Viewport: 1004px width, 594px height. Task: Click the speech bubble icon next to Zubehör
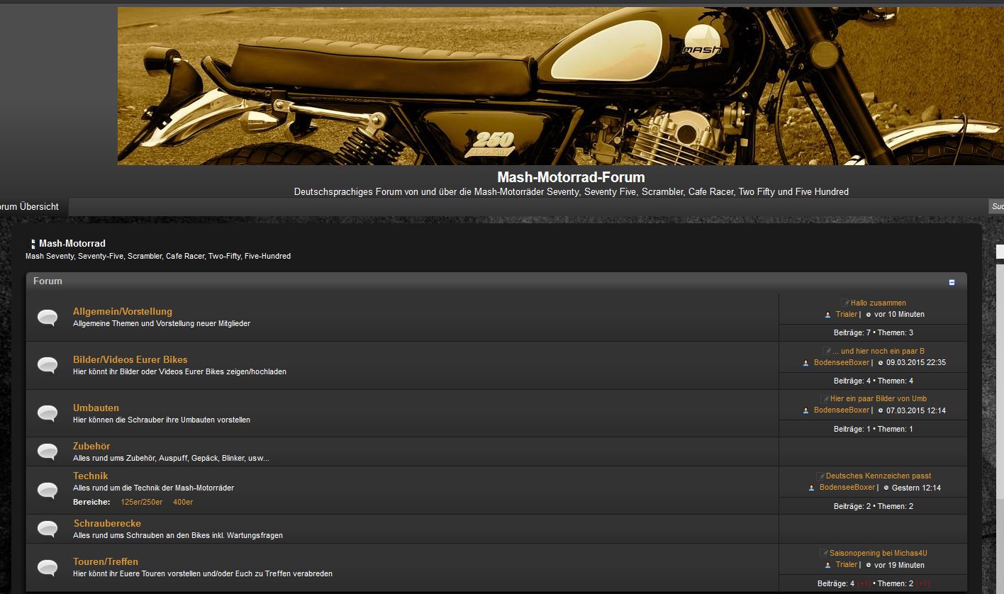(x=48, y=452)
